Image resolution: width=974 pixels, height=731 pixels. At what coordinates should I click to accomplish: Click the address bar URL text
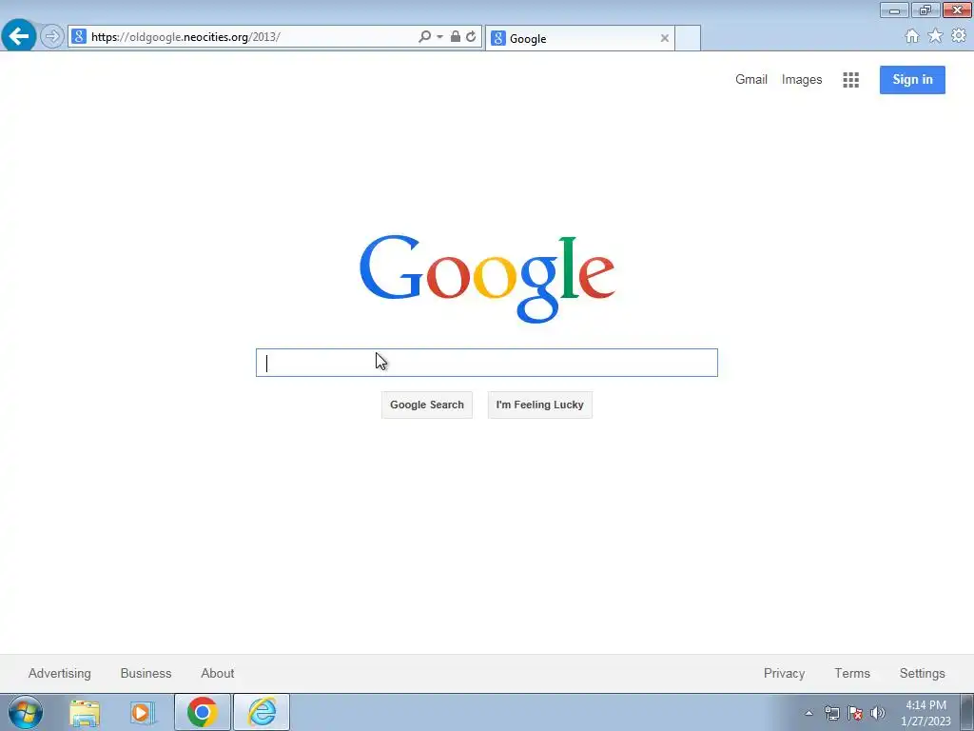pos(185,37)
